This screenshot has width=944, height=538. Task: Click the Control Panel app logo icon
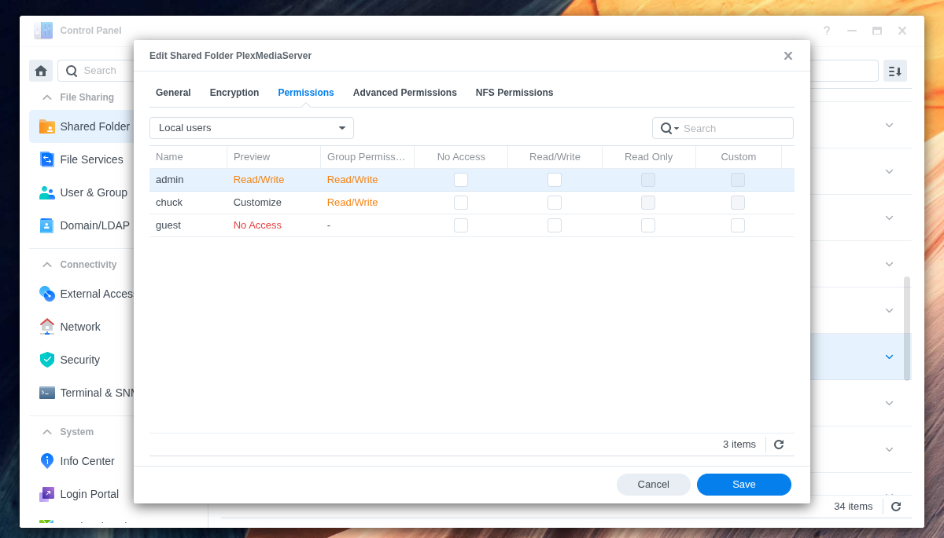click(43, 31)
